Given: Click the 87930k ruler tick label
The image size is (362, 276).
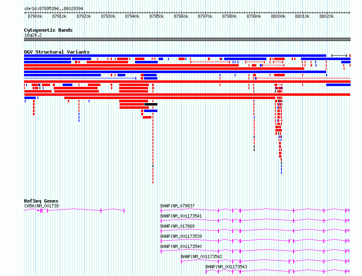Looking at the screenshot, I should click(108, 16).
